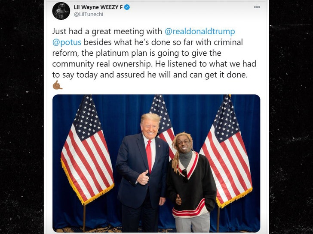Click the call-me hand emoji

pyautogui.click(x=58, y=85)
